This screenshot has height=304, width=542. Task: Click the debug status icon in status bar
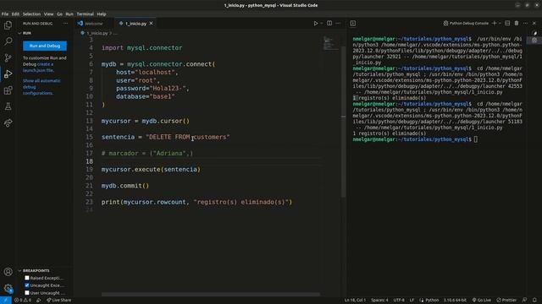pyautogui.click(x=38, y=301)
